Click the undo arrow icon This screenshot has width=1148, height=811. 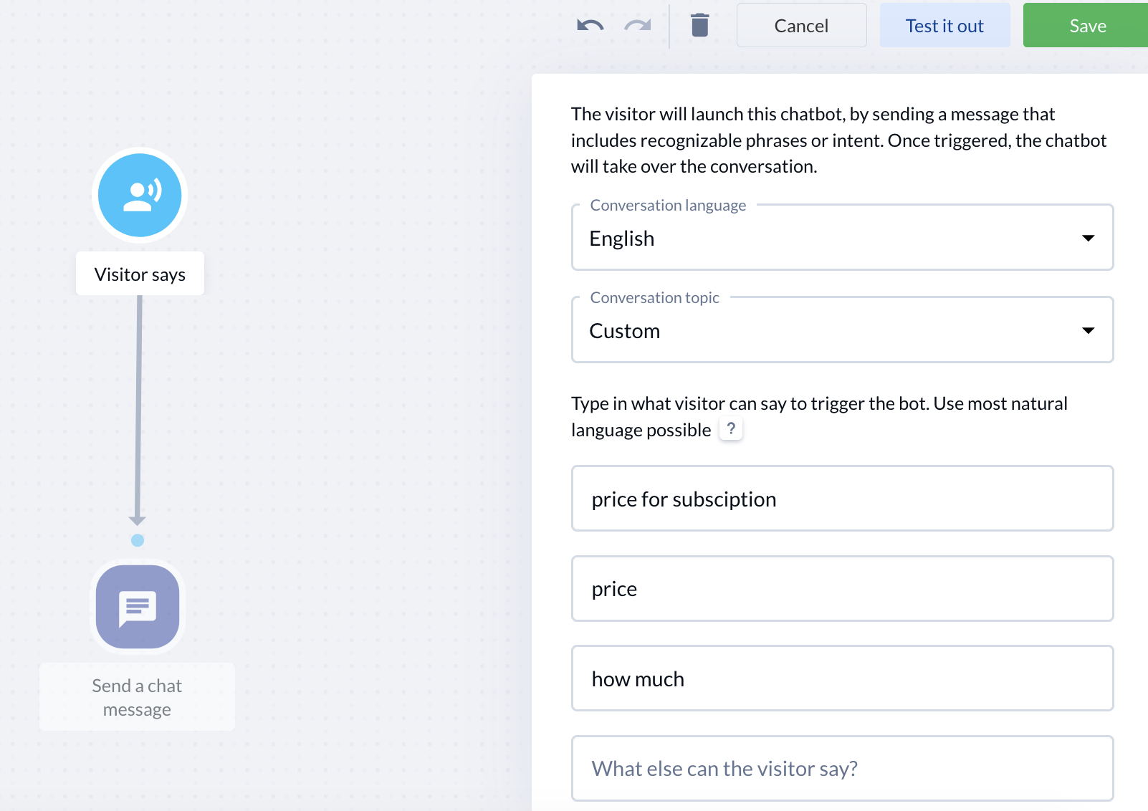(x=590, y=26)
